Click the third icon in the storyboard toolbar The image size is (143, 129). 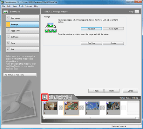[55, 97]
